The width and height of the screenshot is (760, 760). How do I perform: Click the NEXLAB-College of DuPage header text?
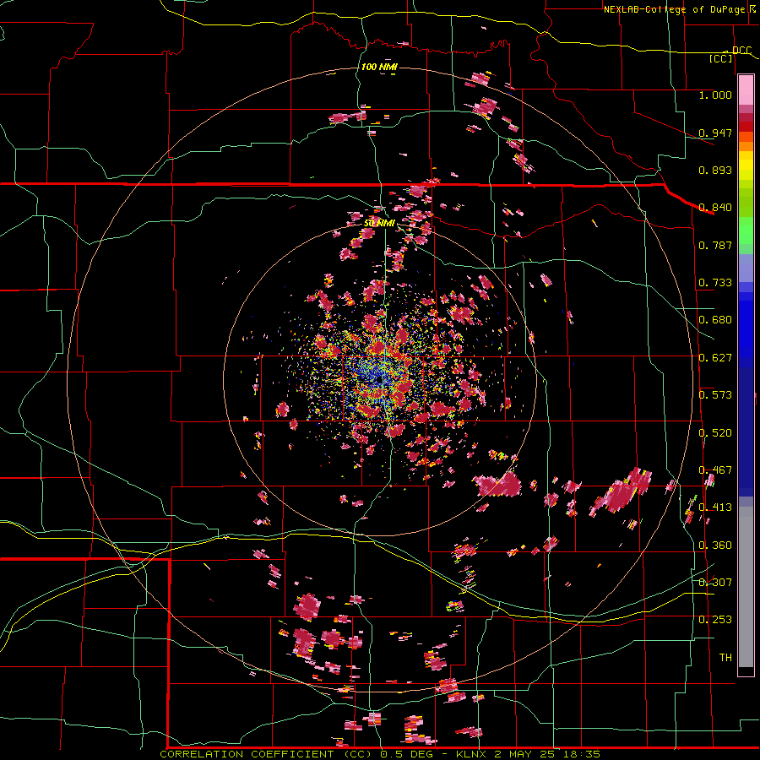[674, 9]
